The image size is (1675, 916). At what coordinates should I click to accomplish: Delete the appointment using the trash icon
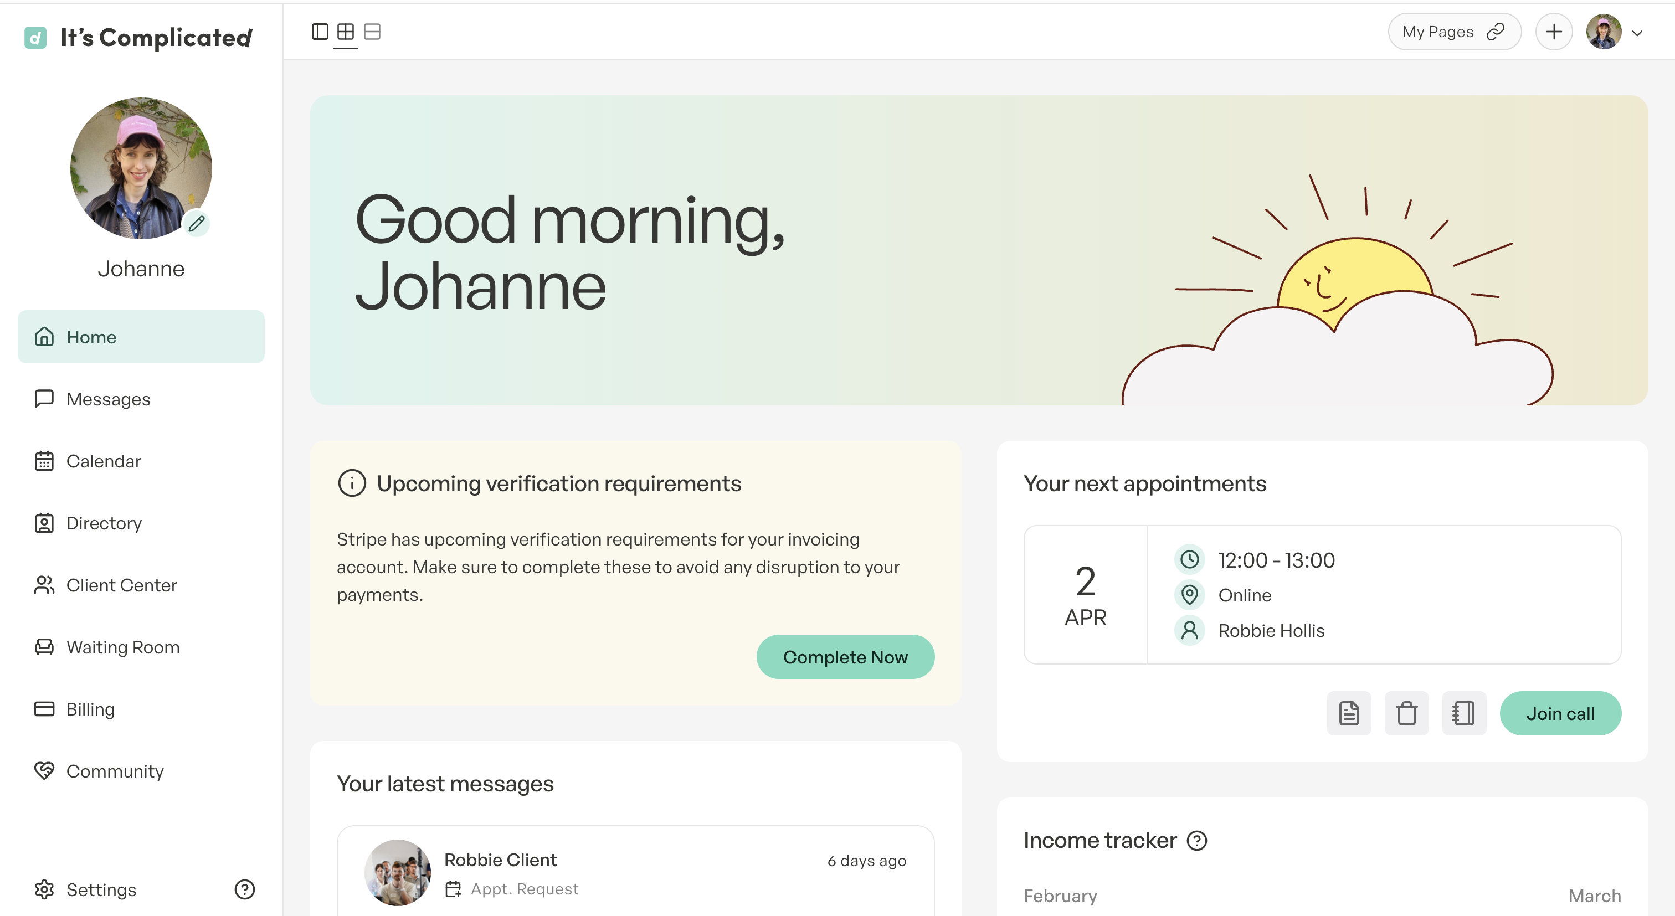[x=1406, y=713]
